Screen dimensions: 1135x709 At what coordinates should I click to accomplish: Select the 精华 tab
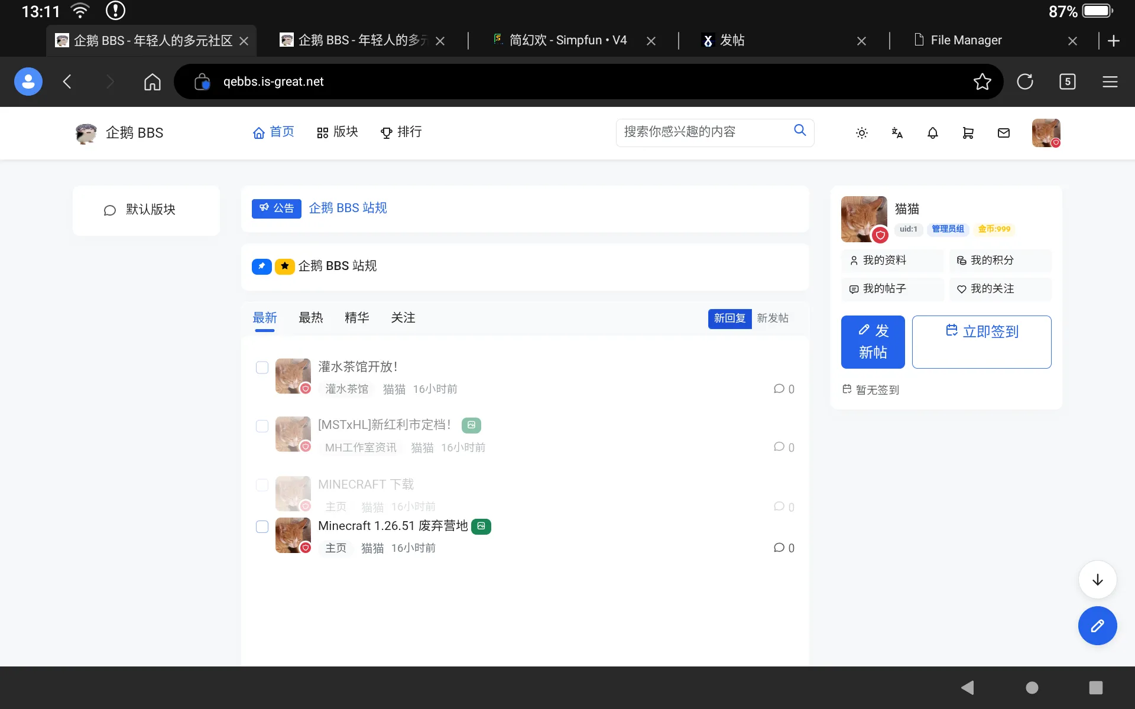357,318
